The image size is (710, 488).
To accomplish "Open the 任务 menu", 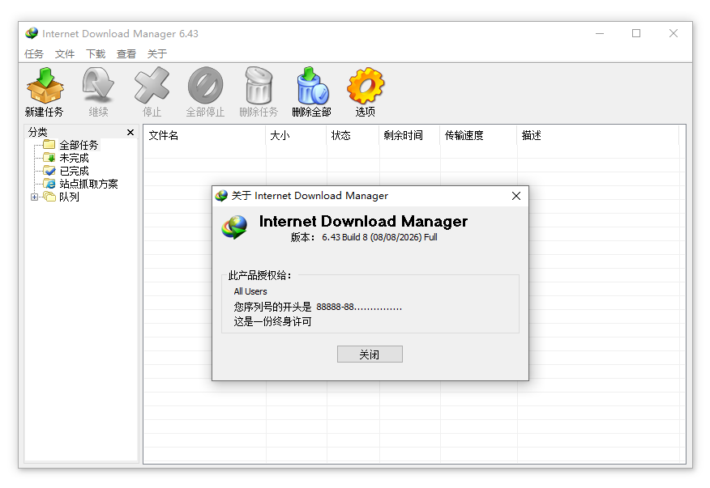I will pyautogui.click(x=34, y=54).
